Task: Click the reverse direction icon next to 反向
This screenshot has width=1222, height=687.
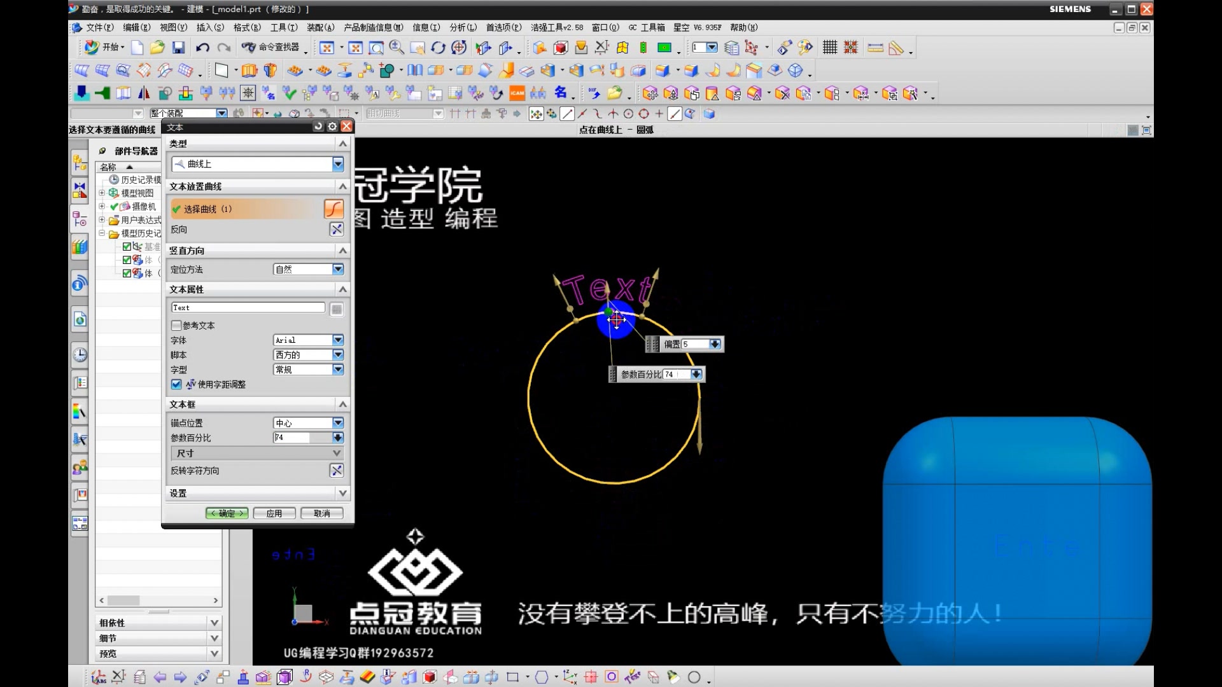Action: pos(337,229)
